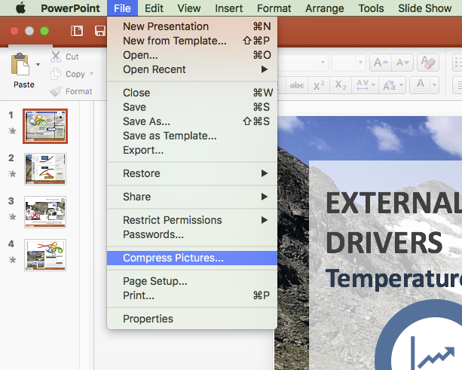Click the animation star under slide 3
The width and height of the screenshot is (462, 370).
pos(12,216)
